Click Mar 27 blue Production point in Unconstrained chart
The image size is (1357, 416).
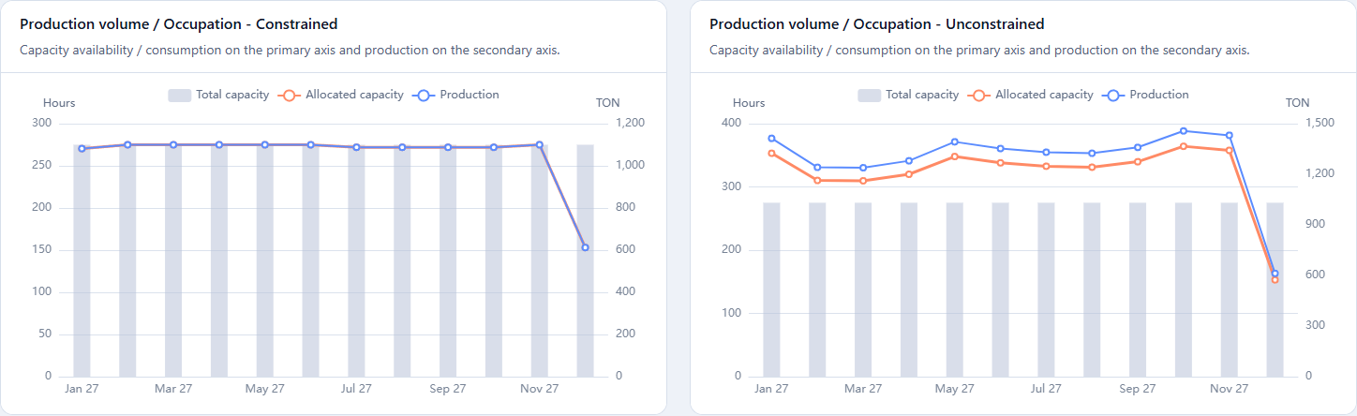click(x=863, y=168)
